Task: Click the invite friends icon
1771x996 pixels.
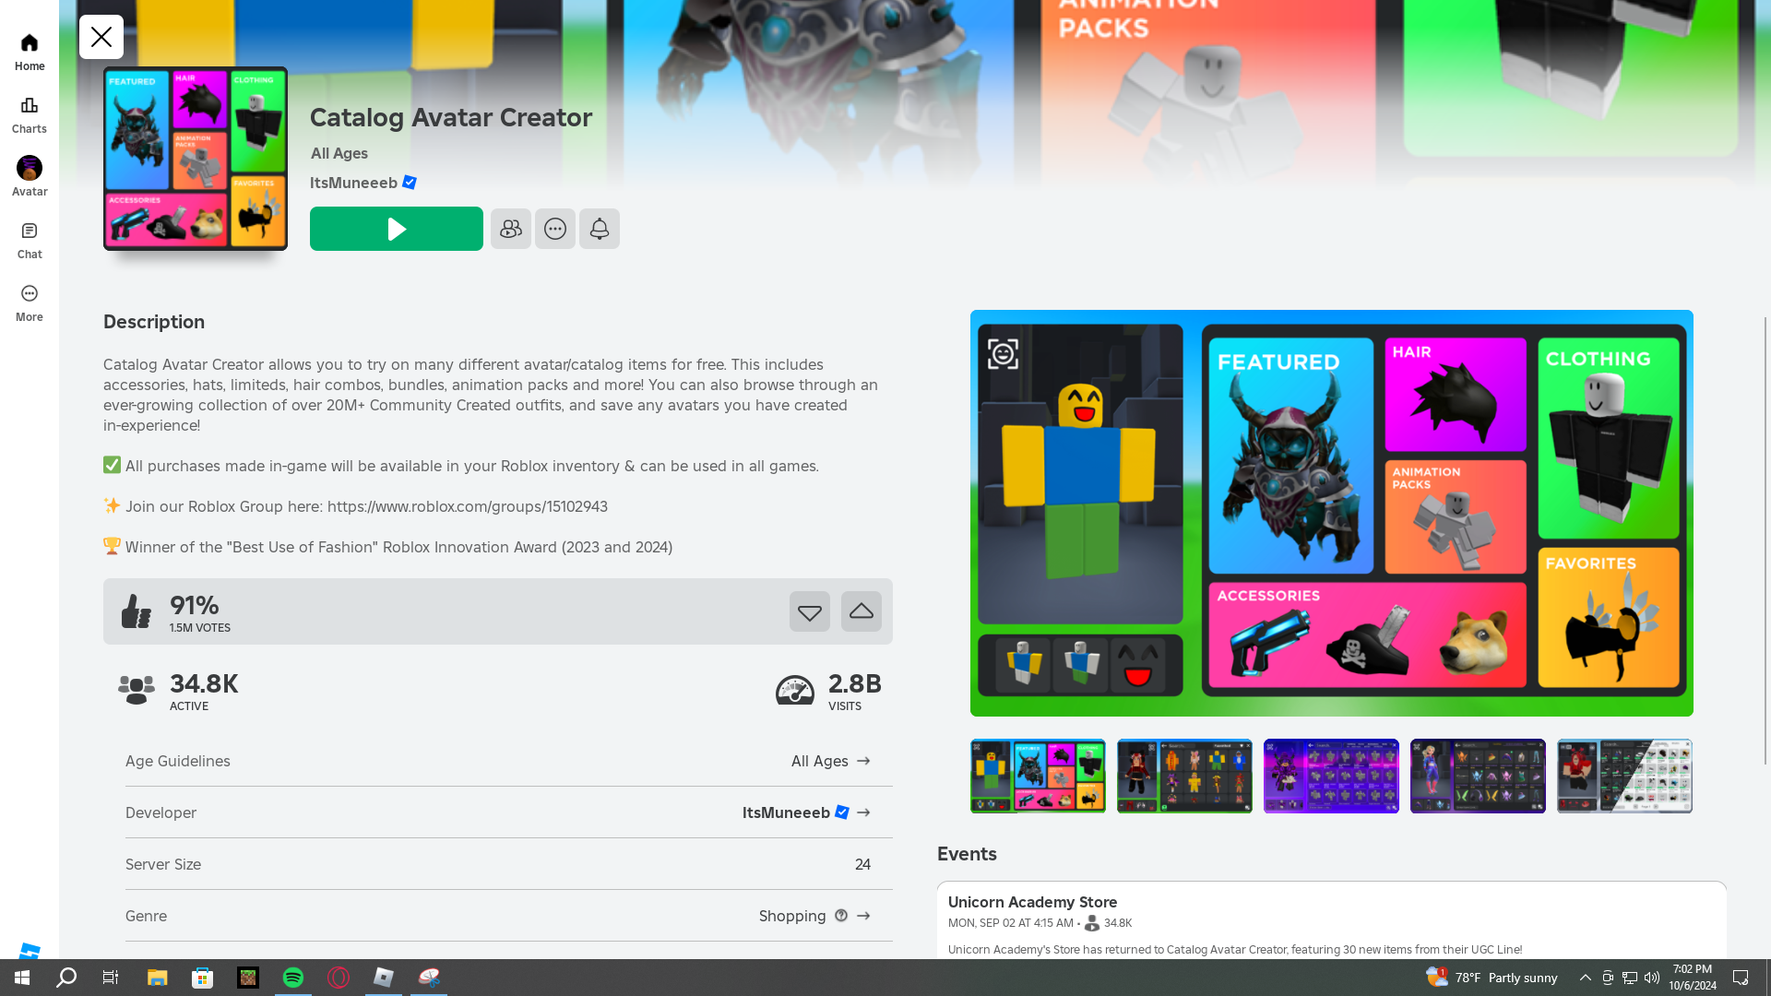Action: (x=510, y=229)
